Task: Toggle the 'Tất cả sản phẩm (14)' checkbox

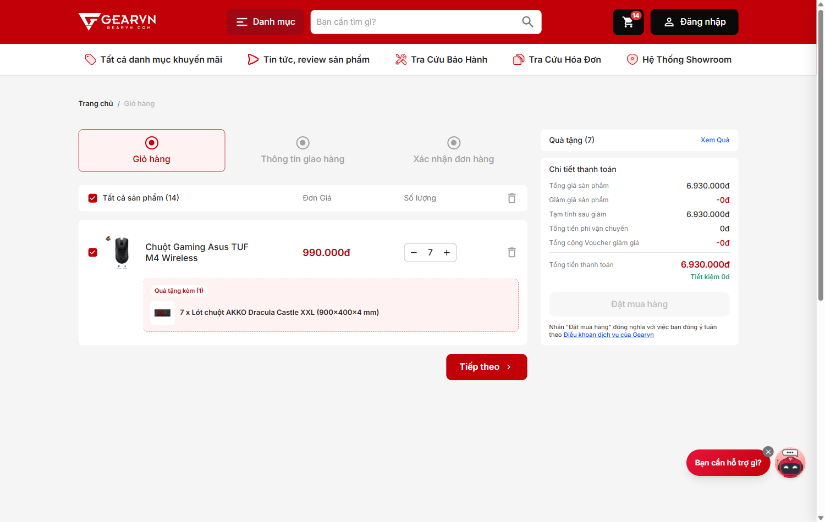Action: pos(93,198)
